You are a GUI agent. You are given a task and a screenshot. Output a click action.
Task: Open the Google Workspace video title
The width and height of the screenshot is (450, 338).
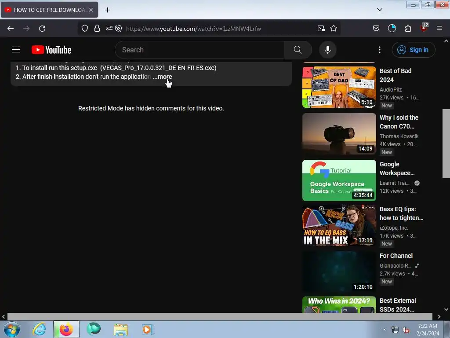[x=397, y=169]
